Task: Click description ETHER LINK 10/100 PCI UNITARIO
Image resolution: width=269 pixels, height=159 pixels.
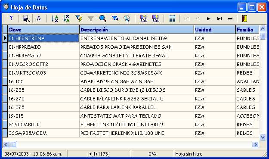Action: click(137, 125)
